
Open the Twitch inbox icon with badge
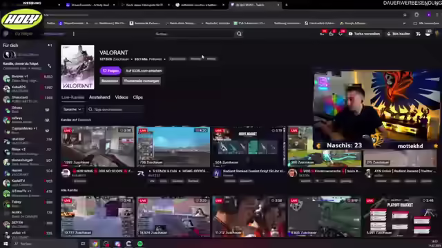pyautogui.click(x=331, y=34)
